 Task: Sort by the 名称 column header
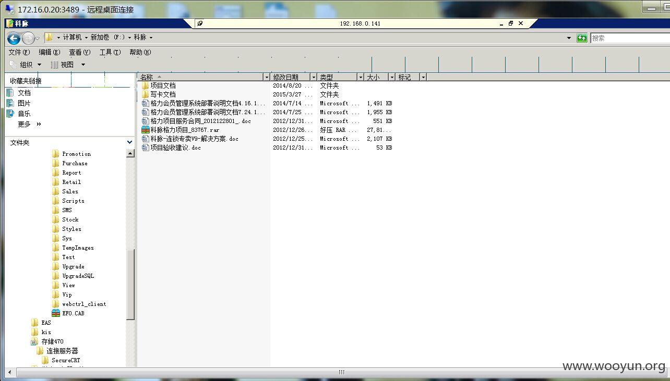point(200,77)
